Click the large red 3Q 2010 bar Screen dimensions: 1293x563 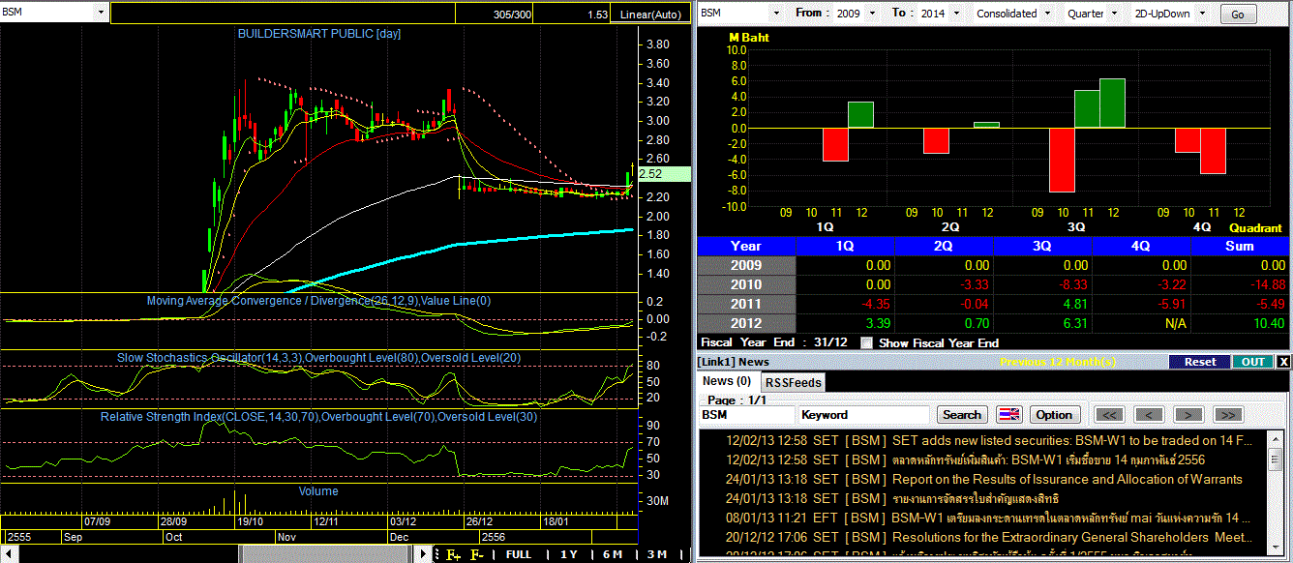tap(1062, 160)
